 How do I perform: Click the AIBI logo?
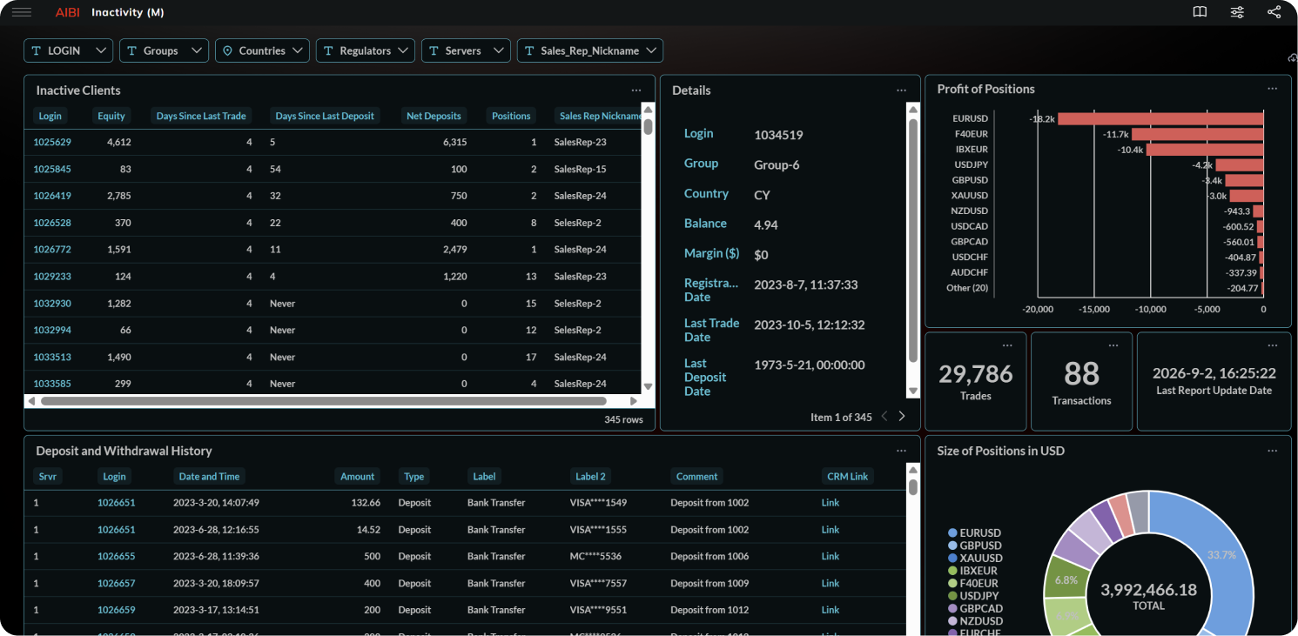coord(67,12)
